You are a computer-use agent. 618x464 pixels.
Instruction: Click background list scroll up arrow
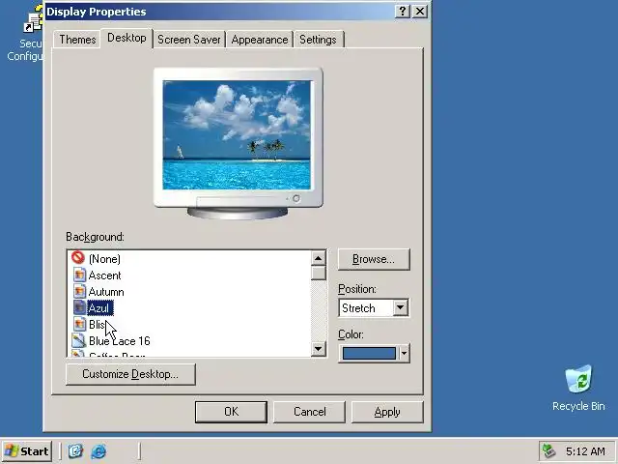(x=318, y=258)
